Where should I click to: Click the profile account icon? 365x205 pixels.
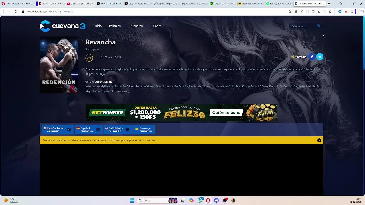tap(330, 11)
